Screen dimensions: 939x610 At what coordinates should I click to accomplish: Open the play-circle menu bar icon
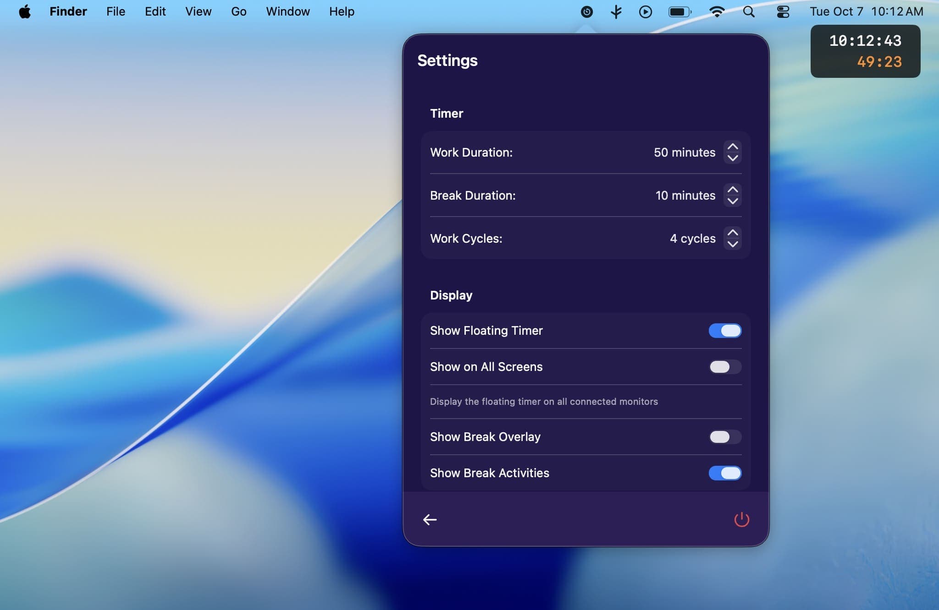tap(645, 12)
